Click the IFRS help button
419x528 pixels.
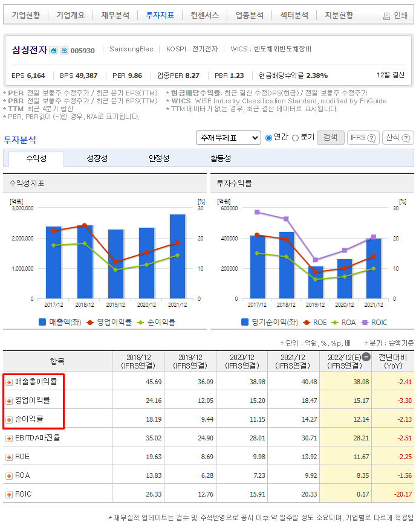point(363,138)
